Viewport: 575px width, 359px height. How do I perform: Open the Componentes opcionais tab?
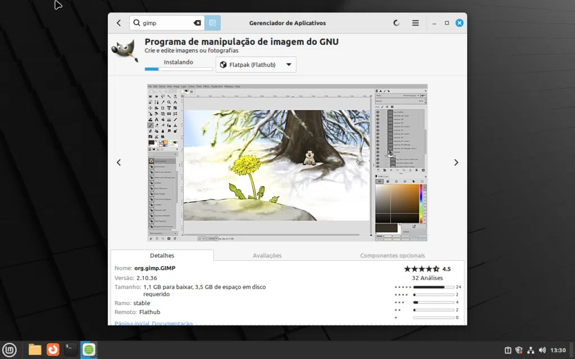[393, 255]
